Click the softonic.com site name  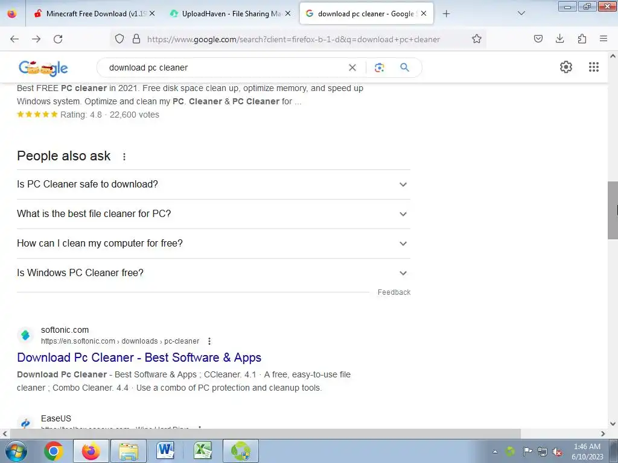click(x=65, y=330)
